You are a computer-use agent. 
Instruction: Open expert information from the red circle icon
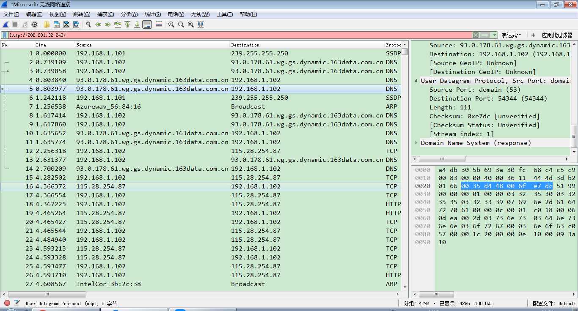(7, 303)
